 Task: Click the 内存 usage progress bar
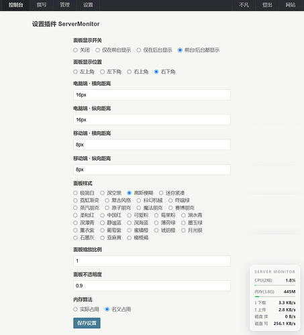[275, 297]
